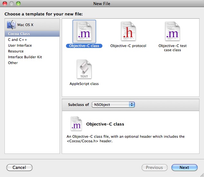Click the Mac OS X section header text
Viewport: 204px width, 177px height.
[x=25, y=25]
